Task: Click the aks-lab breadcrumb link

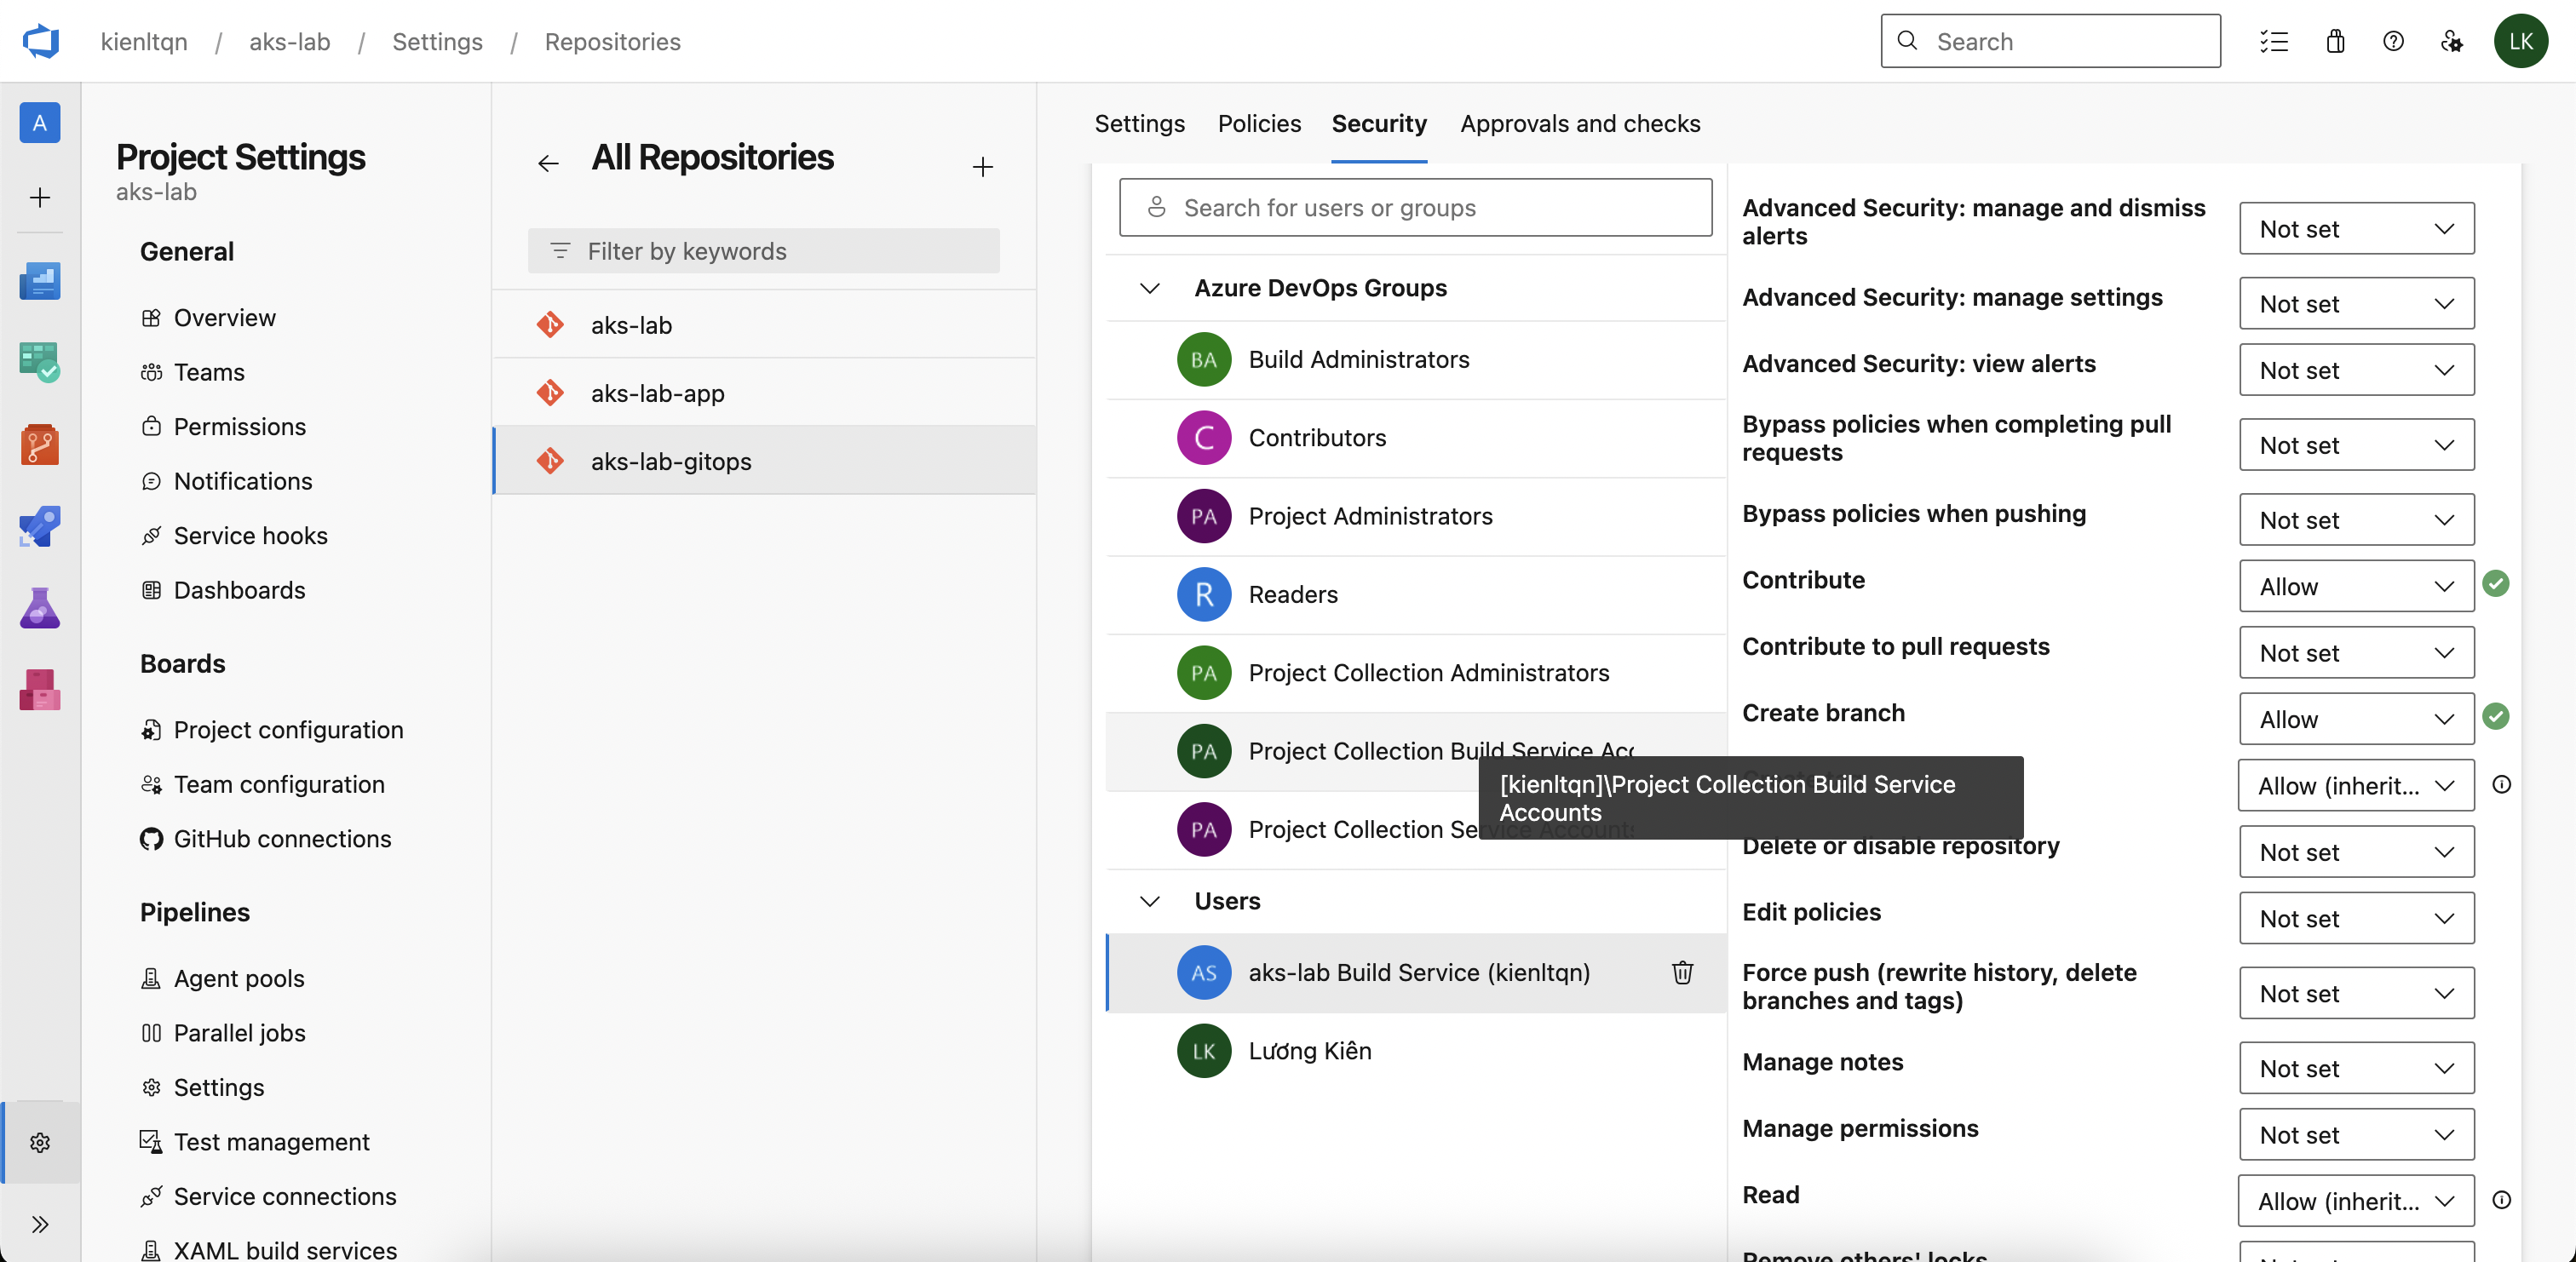Action: click(290, 41)
